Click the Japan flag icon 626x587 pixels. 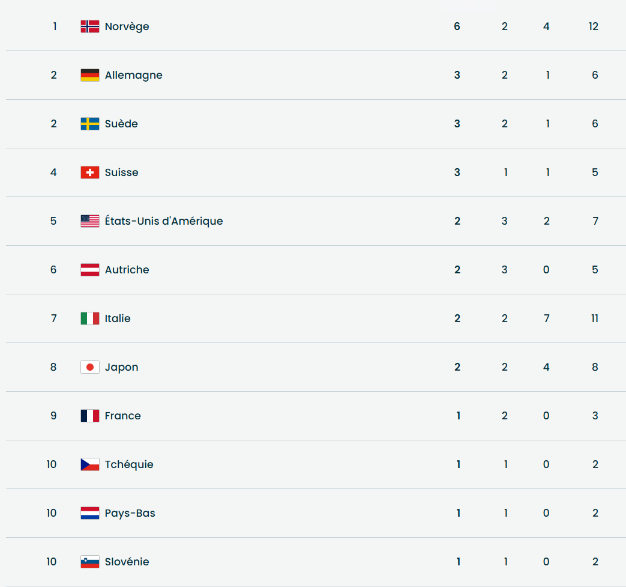[x=90, y=367]
